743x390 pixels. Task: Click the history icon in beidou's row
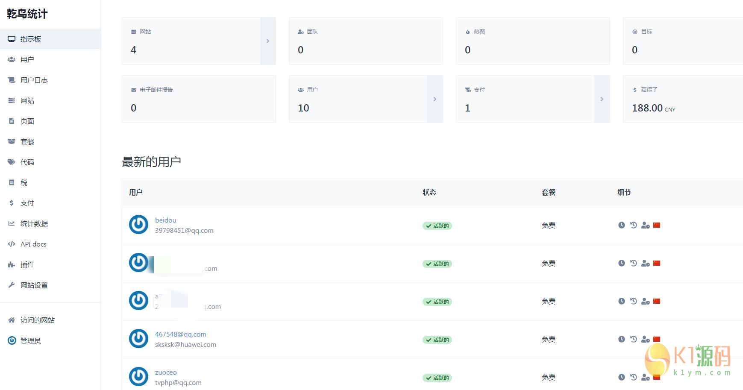pyautogui.click(x=634, y=225)
